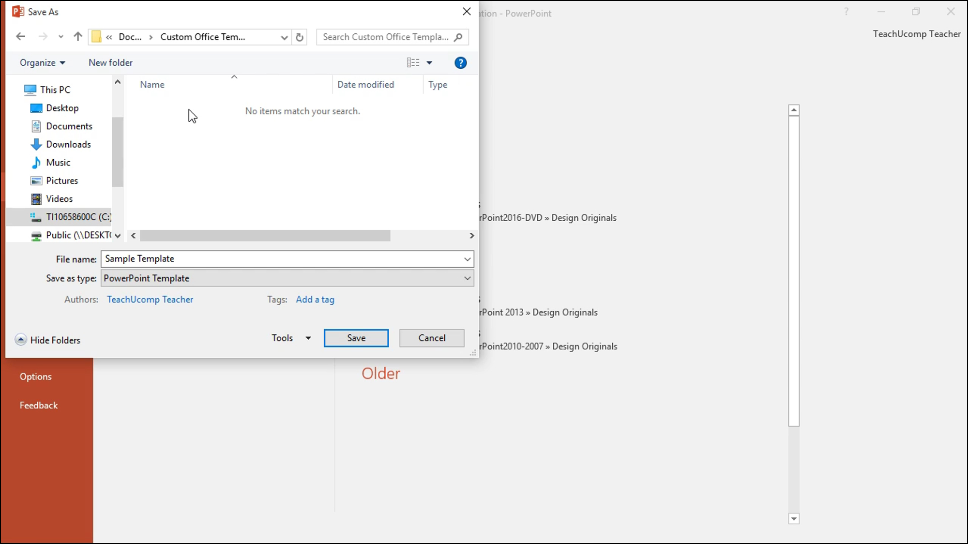This screenshot has height=544, width=968.
Task: Click This PC in the sidebar
Action: click(x=55, y=89)
